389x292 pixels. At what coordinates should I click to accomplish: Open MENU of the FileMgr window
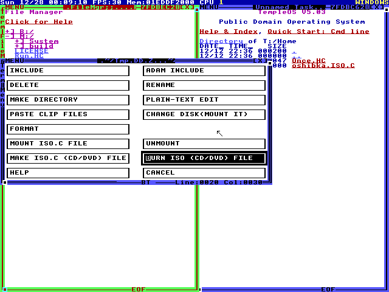pyautogui.click(x=15, y=7)
